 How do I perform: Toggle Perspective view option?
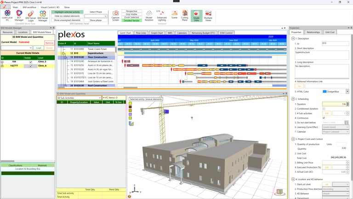click(132, 11)
